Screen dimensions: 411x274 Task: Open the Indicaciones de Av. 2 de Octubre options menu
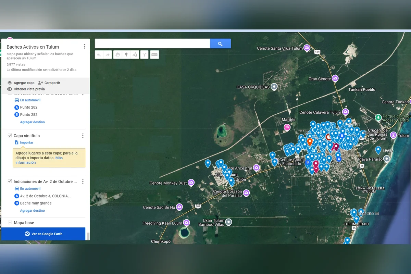83,182
